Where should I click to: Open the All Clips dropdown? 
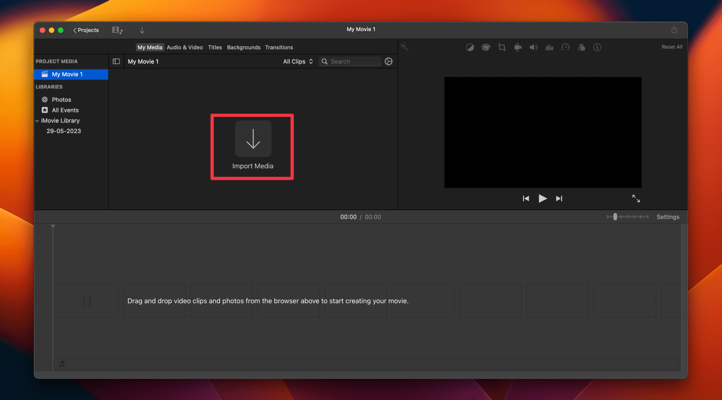(x=298, y=61)
